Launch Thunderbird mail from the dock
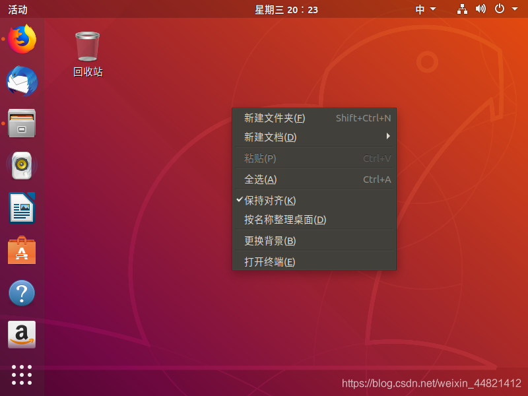The height and width of the screenshot is (396, 528). pyautogui.click(x=22, y=81)
